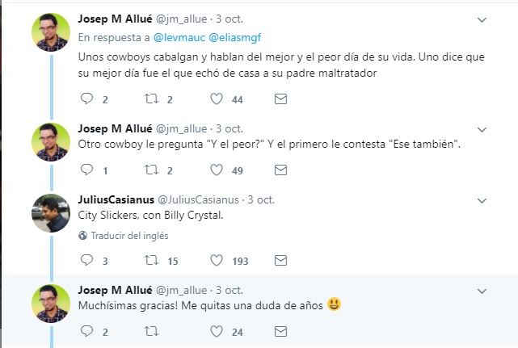Expand JuliusCasianus tweet options menu
Screen dimensions: 518x348
coord(482,199)
